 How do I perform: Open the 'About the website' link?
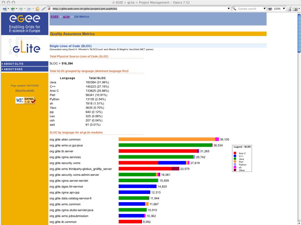pyautogui.click(x=25, y=90)
